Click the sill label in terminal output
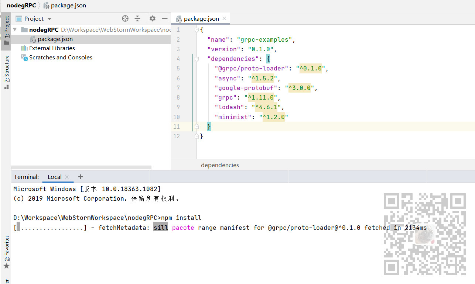This screenshot has height=284, width=475. tap(161, 228)
